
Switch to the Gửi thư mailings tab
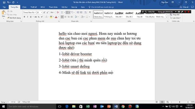pos(64,7)
